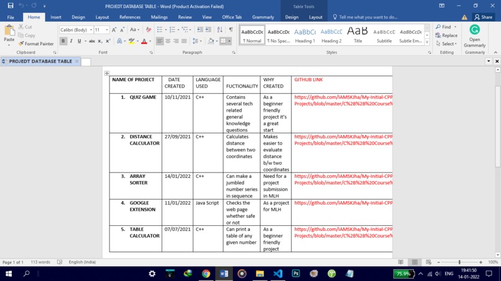
Task: Clear all formatting eraser icon
Action: [x=149, y=30]
